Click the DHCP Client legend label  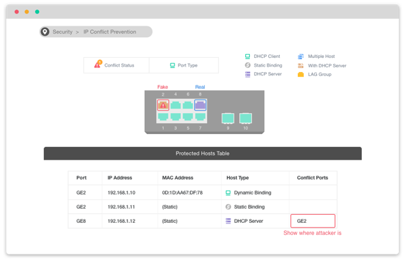(x=267, y=57)
